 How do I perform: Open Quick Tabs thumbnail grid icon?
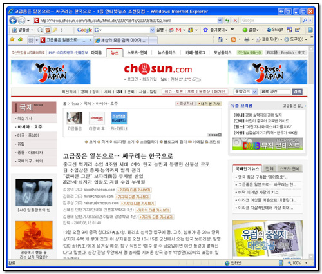[x=31, y=40]
